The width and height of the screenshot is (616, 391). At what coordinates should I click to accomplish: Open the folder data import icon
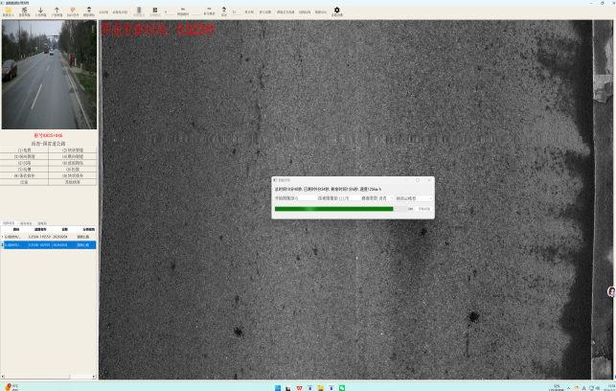coord(8,11)
